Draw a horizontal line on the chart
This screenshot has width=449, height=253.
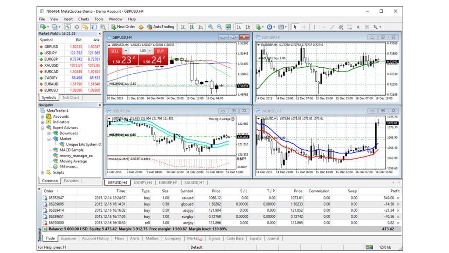(x=324, y=27)
